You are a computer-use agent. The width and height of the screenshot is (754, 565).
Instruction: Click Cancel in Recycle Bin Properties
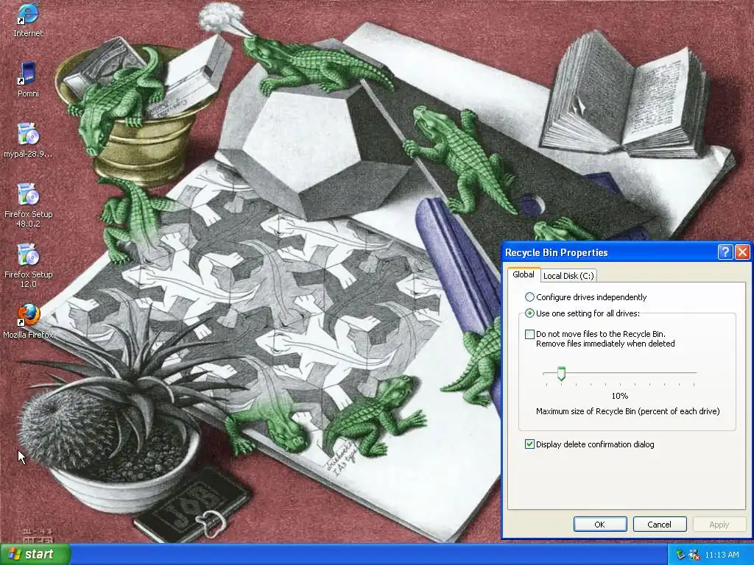659,524
